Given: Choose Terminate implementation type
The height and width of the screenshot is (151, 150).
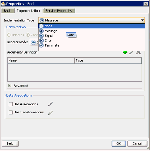Looking at the screenshot, I should tap(91, 45).
